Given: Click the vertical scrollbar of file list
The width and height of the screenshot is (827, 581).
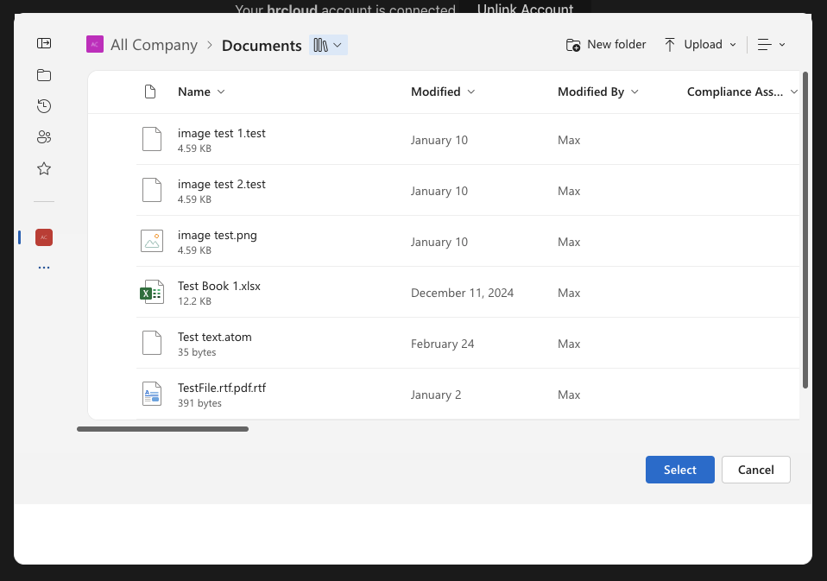Looking at the screenshot, I should 805,230.
